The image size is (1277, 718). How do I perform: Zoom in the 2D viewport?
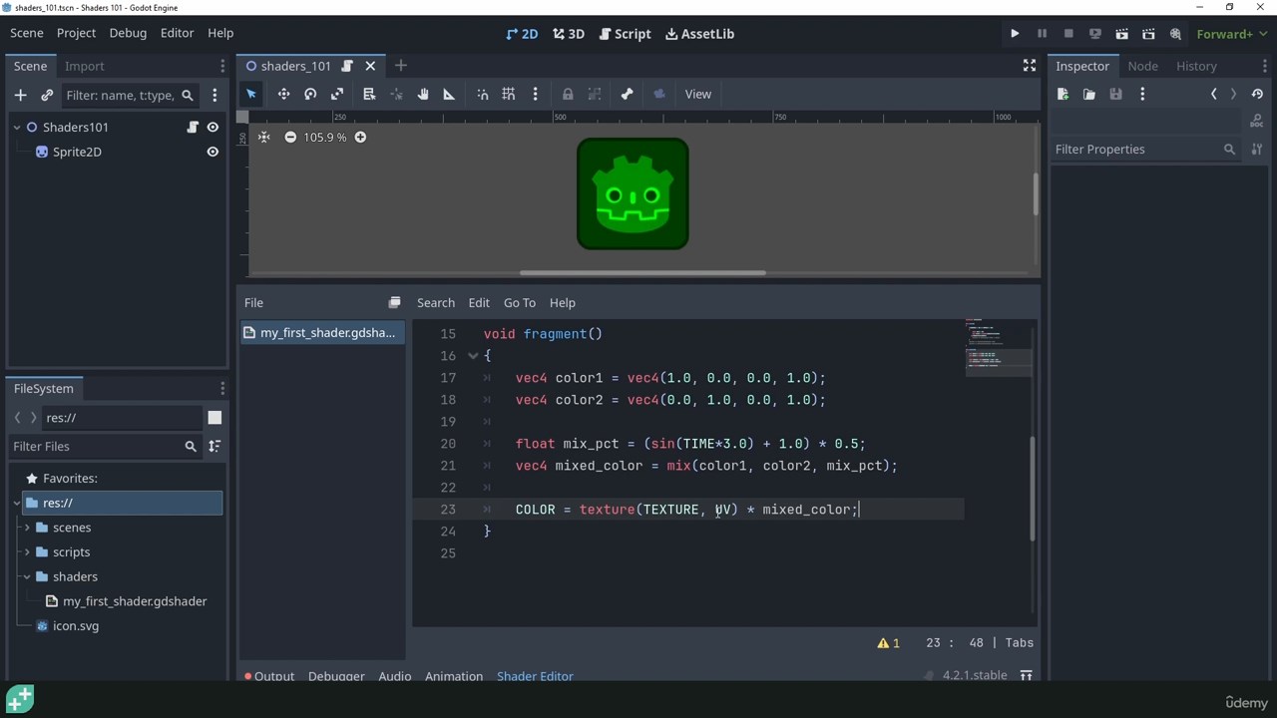pyautogui.click(x=360, y=137)
